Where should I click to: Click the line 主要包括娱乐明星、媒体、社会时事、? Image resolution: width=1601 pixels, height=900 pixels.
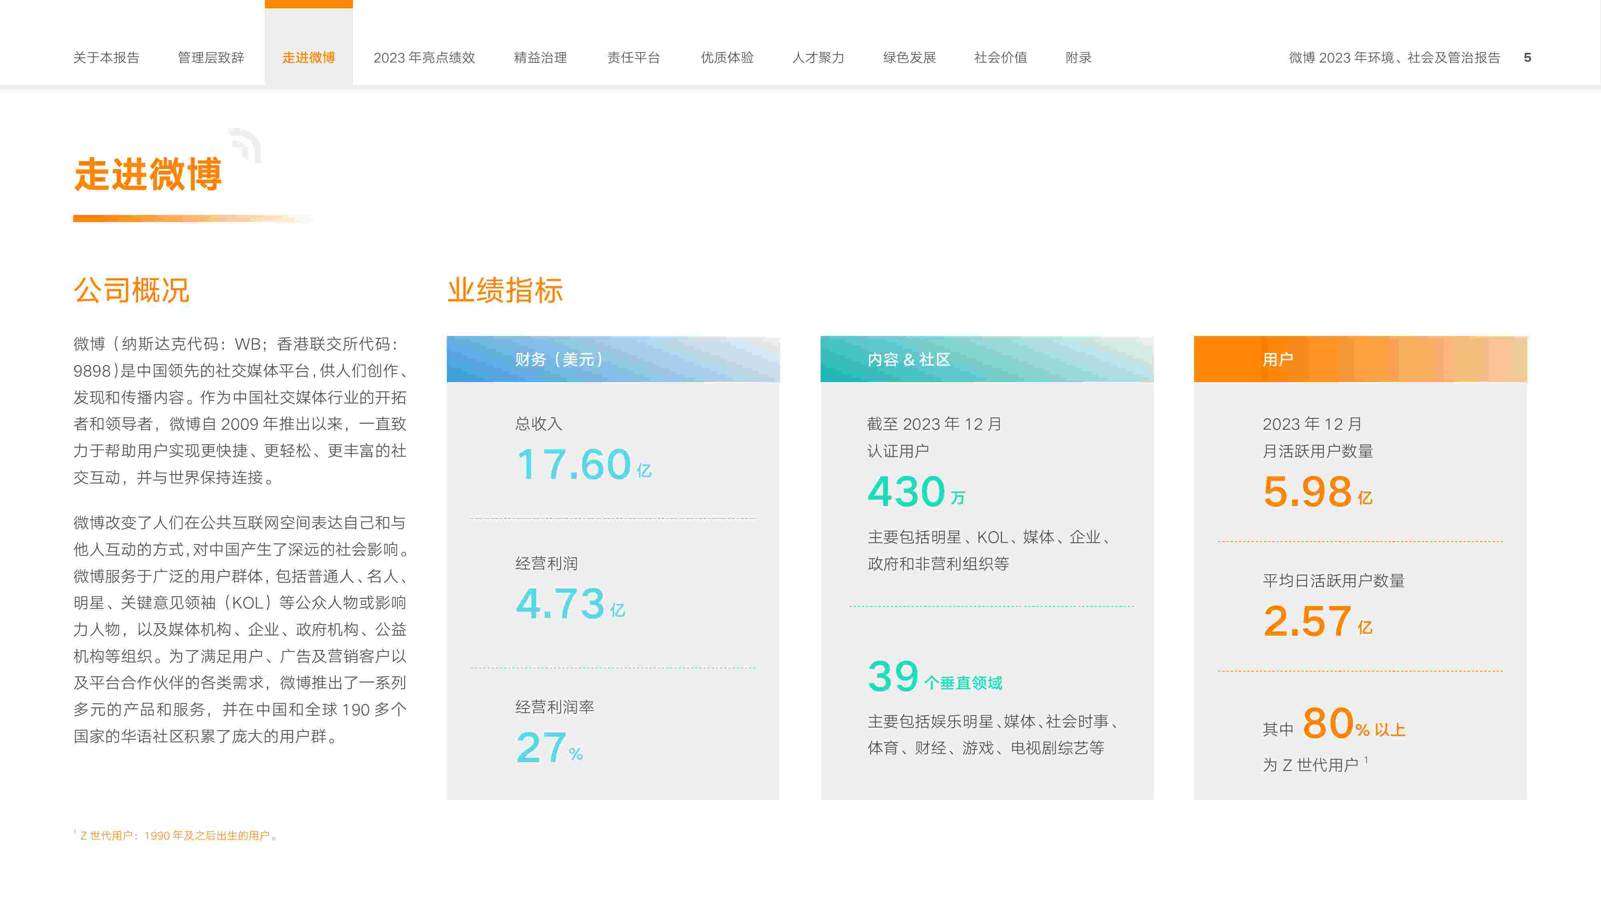tap(992, 721)
